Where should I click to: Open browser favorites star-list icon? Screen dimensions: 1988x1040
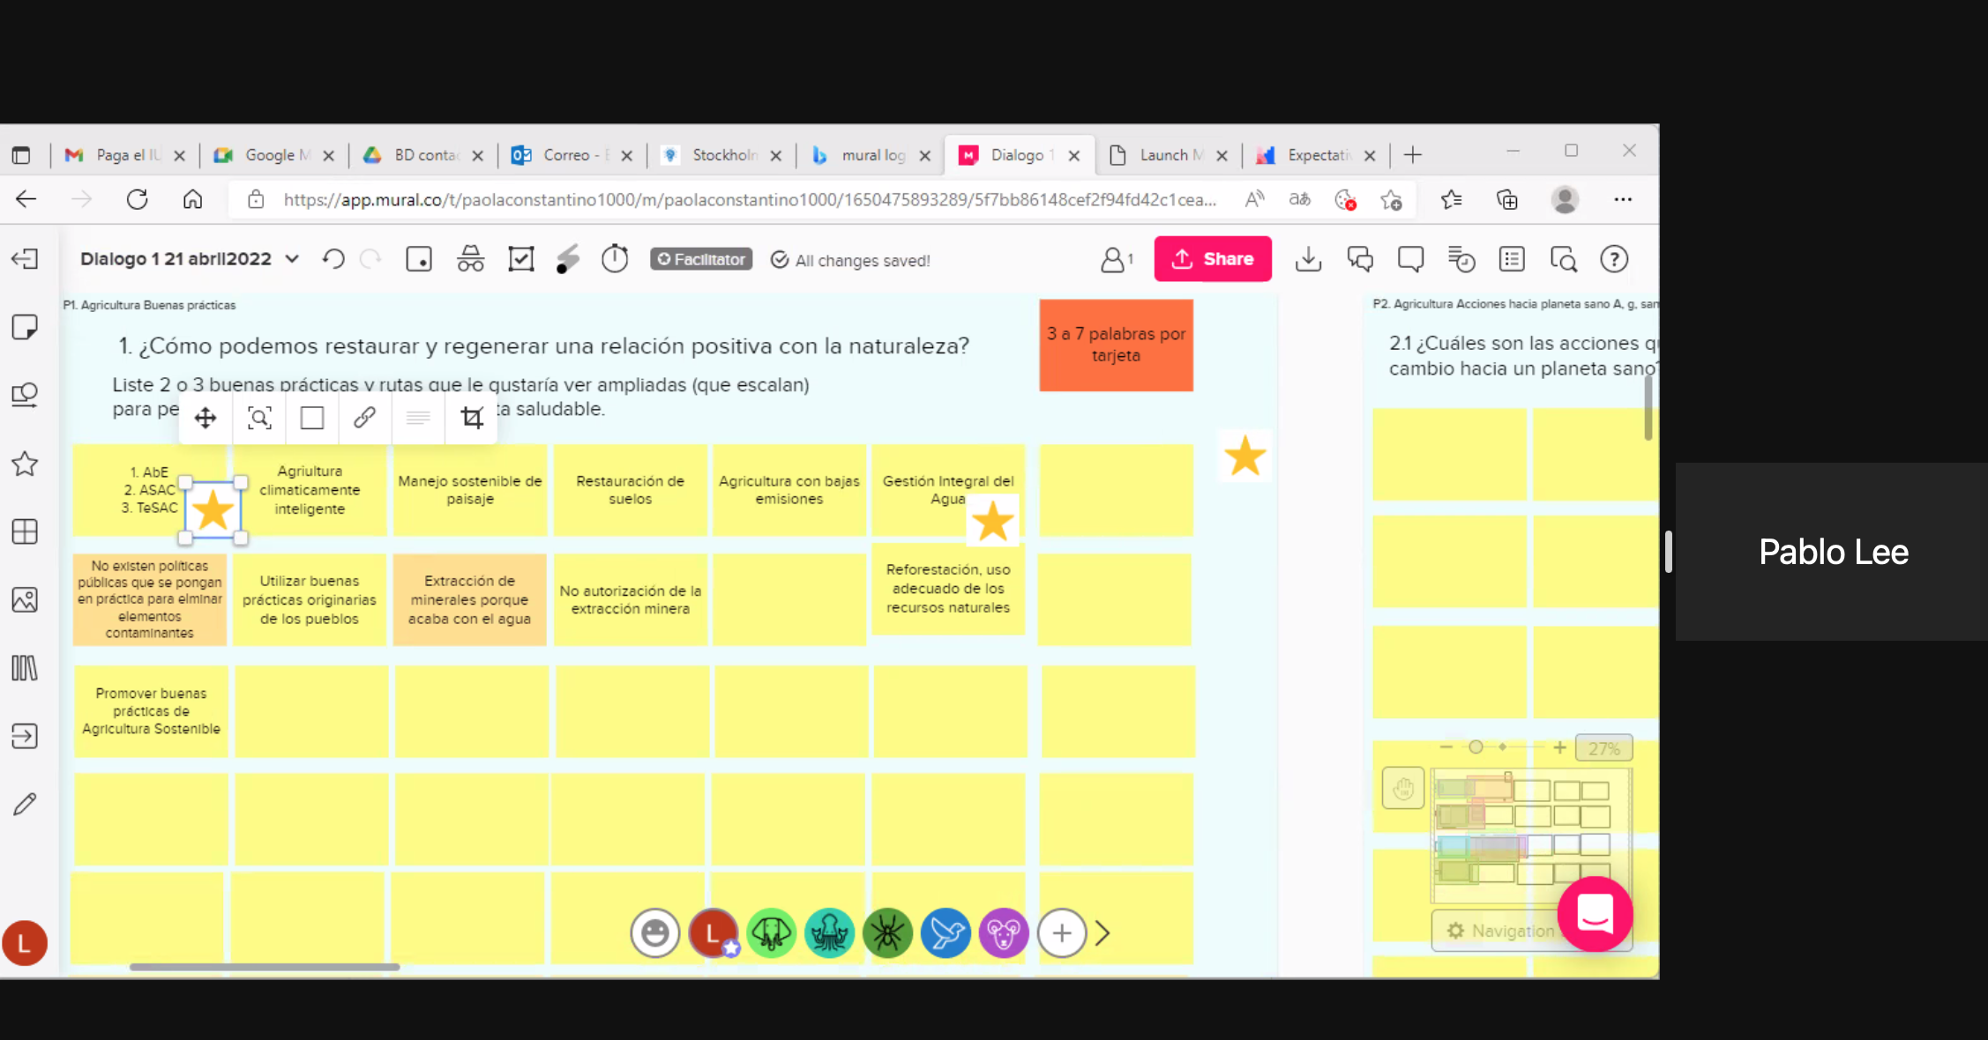pyautogui.click(x=1451, y=200)
